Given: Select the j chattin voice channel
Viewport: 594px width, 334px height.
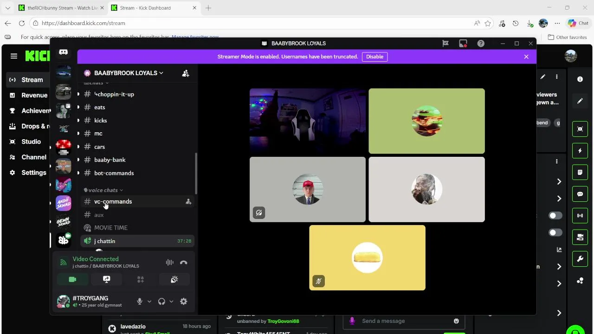Looking at the screenshot, I should pos(137,241).
